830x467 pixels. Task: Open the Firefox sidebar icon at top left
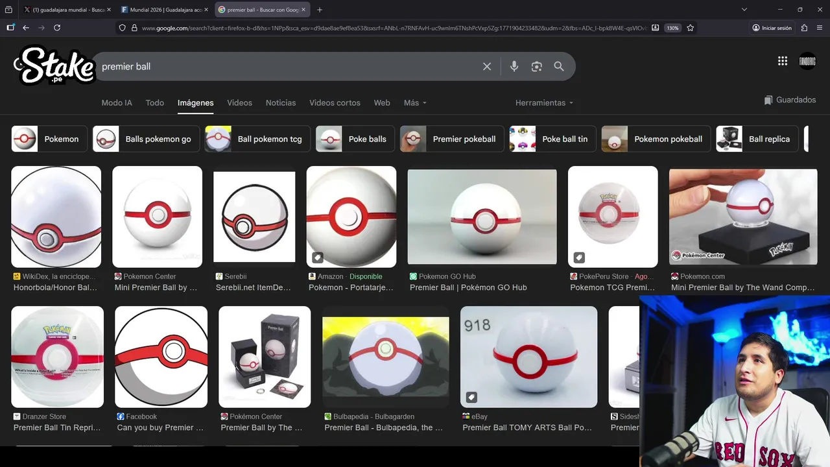[10, 28]
